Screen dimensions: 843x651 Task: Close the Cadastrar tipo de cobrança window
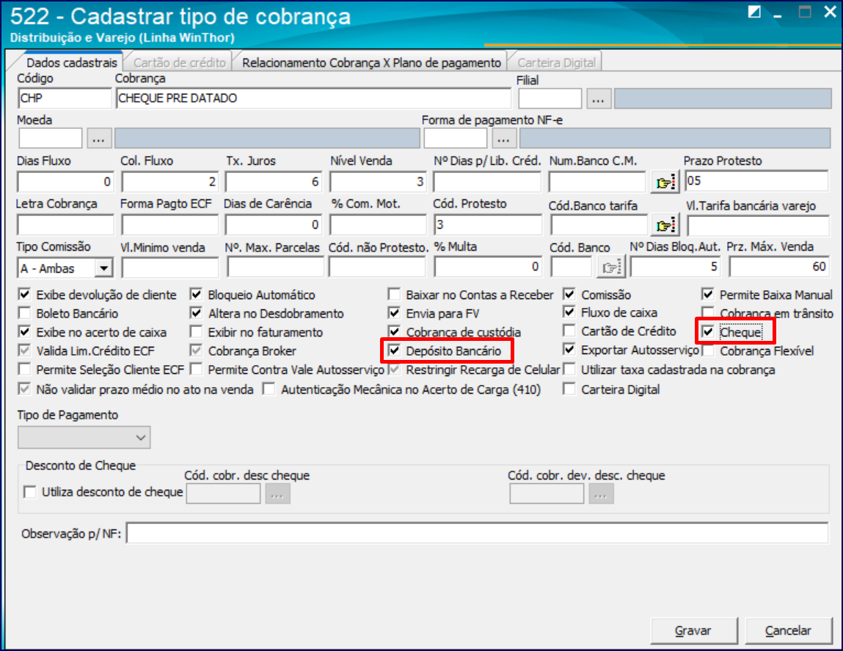(x=830, y=12)
